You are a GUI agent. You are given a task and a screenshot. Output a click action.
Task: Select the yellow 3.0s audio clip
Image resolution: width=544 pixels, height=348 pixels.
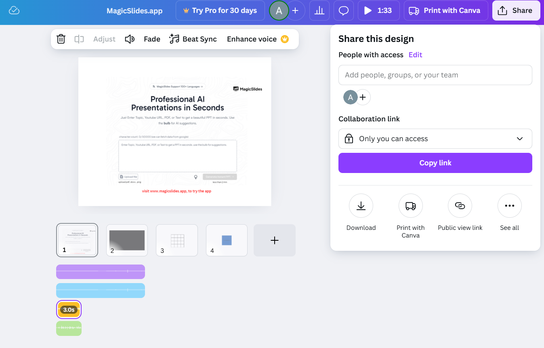click(69, 310)
